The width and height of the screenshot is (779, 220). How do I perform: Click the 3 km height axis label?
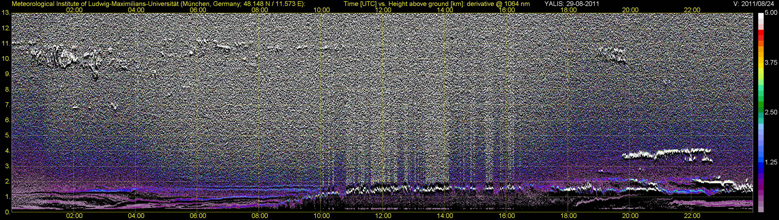7,166
